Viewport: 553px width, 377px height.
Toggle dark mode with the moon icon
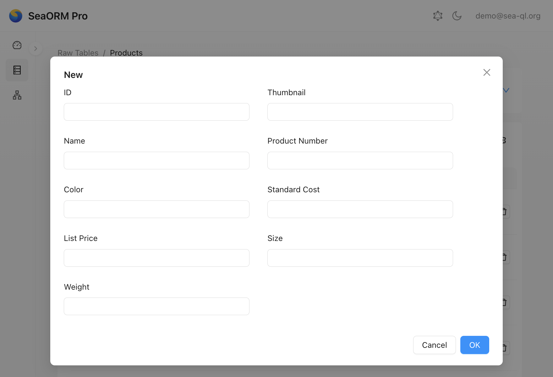457,16
